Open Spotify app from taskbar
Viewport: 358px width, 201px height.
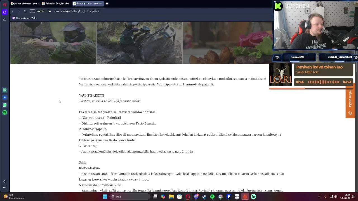[x=212, y=197]
